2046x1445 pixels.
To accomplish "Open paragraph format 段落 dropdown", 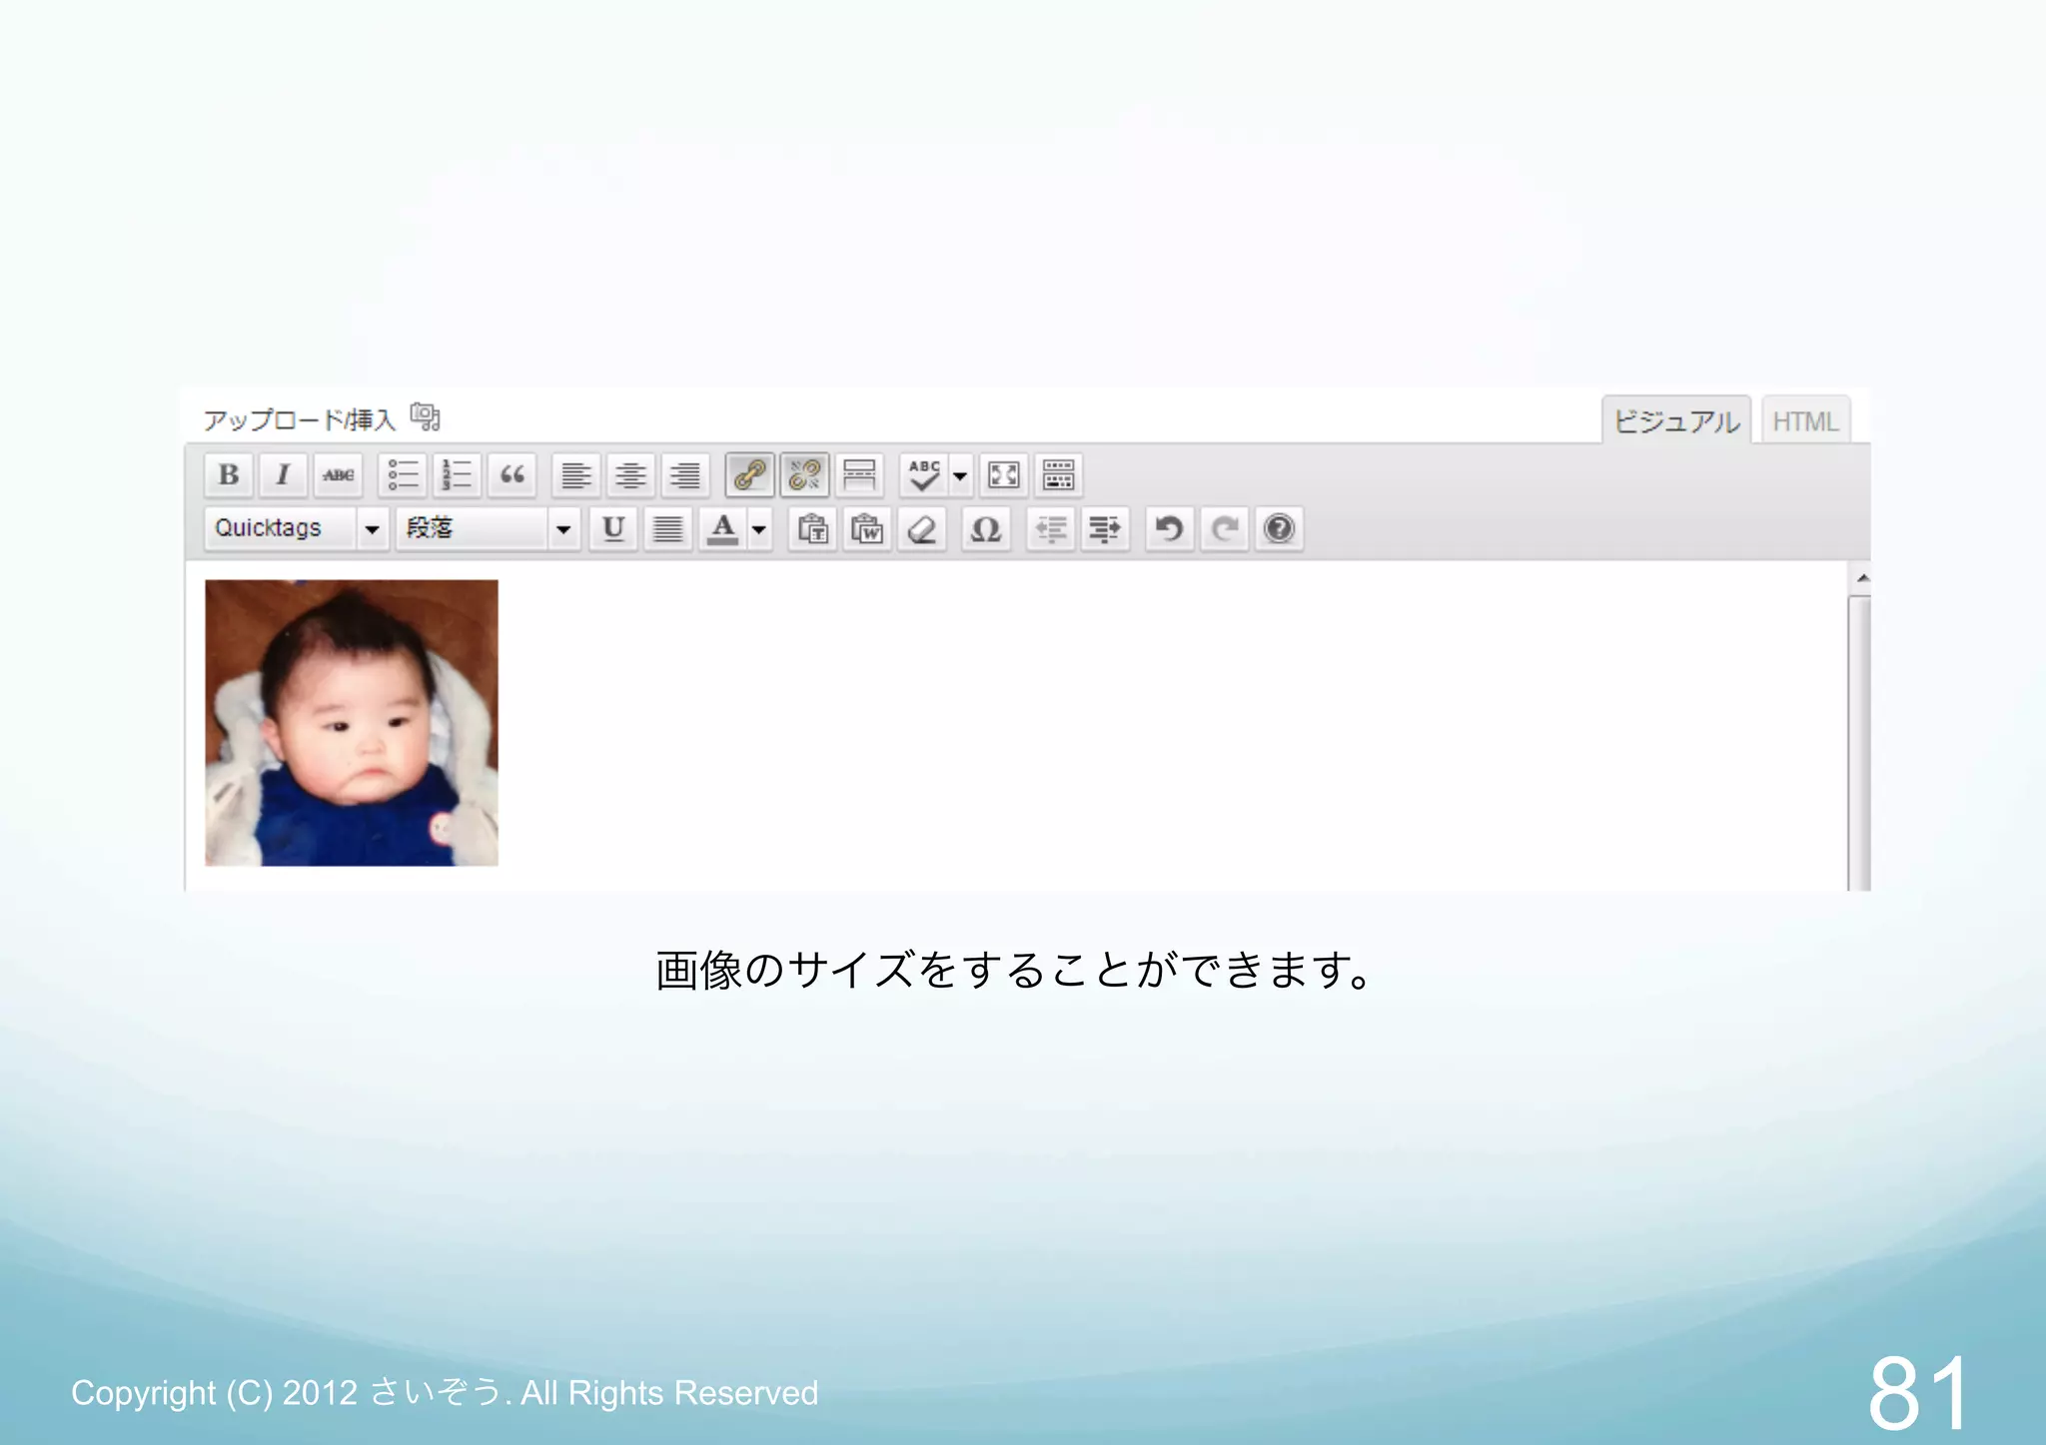I will click(x=488, y=528).
